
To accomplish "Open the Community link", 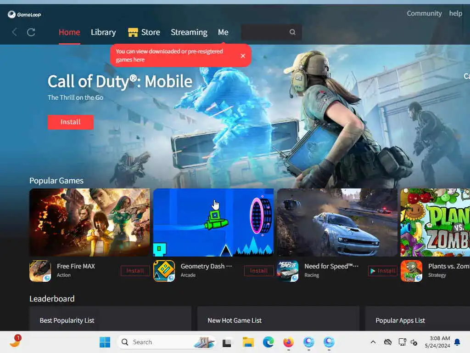I will [424, 13].
